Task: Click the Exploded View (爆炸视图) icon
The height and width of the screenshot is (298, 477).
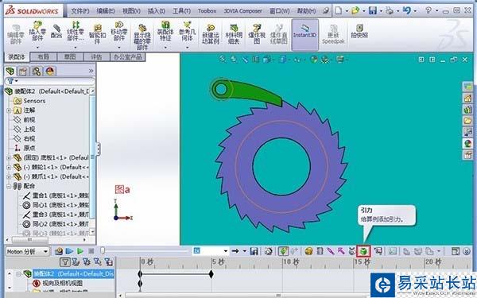Action: click(x=257, y=34)
